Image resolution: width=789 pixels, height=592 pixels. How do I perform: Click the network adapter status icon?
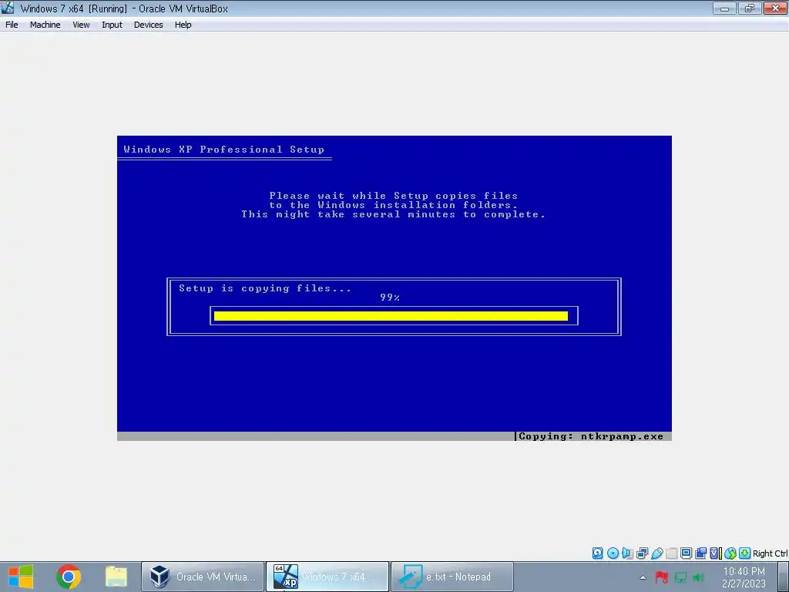pos(642,553)
